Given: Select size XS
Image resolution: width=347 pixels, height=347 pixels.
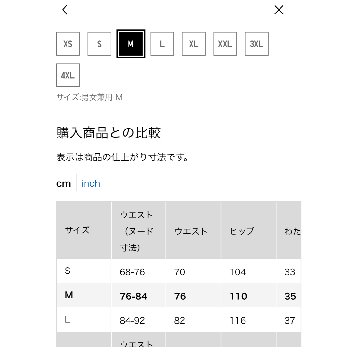Looking at the screenshot, I should click(x=68, y=44).
